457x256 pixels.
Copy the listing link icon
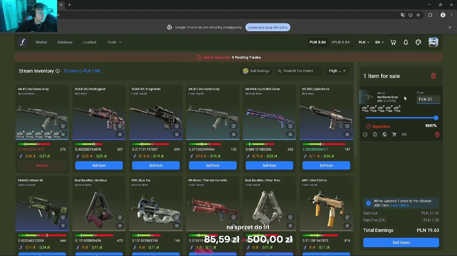tap(404, 134)
